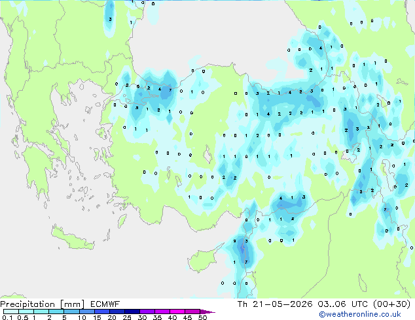415x320 pixels.
Task: Select the 25 to 30 mm dark blue swatch
Action: pyautogui.click(x=132, y=312)
